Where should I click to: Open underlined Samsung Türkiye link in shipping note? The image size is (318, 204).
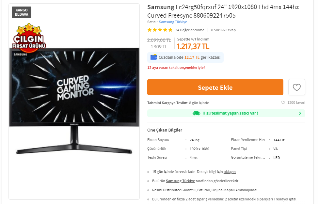tap(180, 181)
